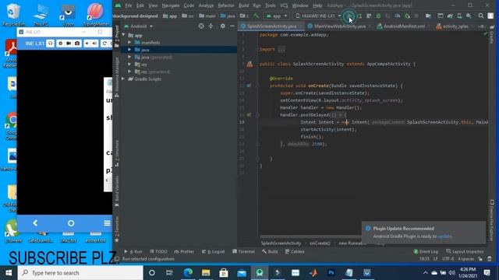Raise volume in Vysor toolbar
This screenshot has height=280, width=499.
(94, 44)
